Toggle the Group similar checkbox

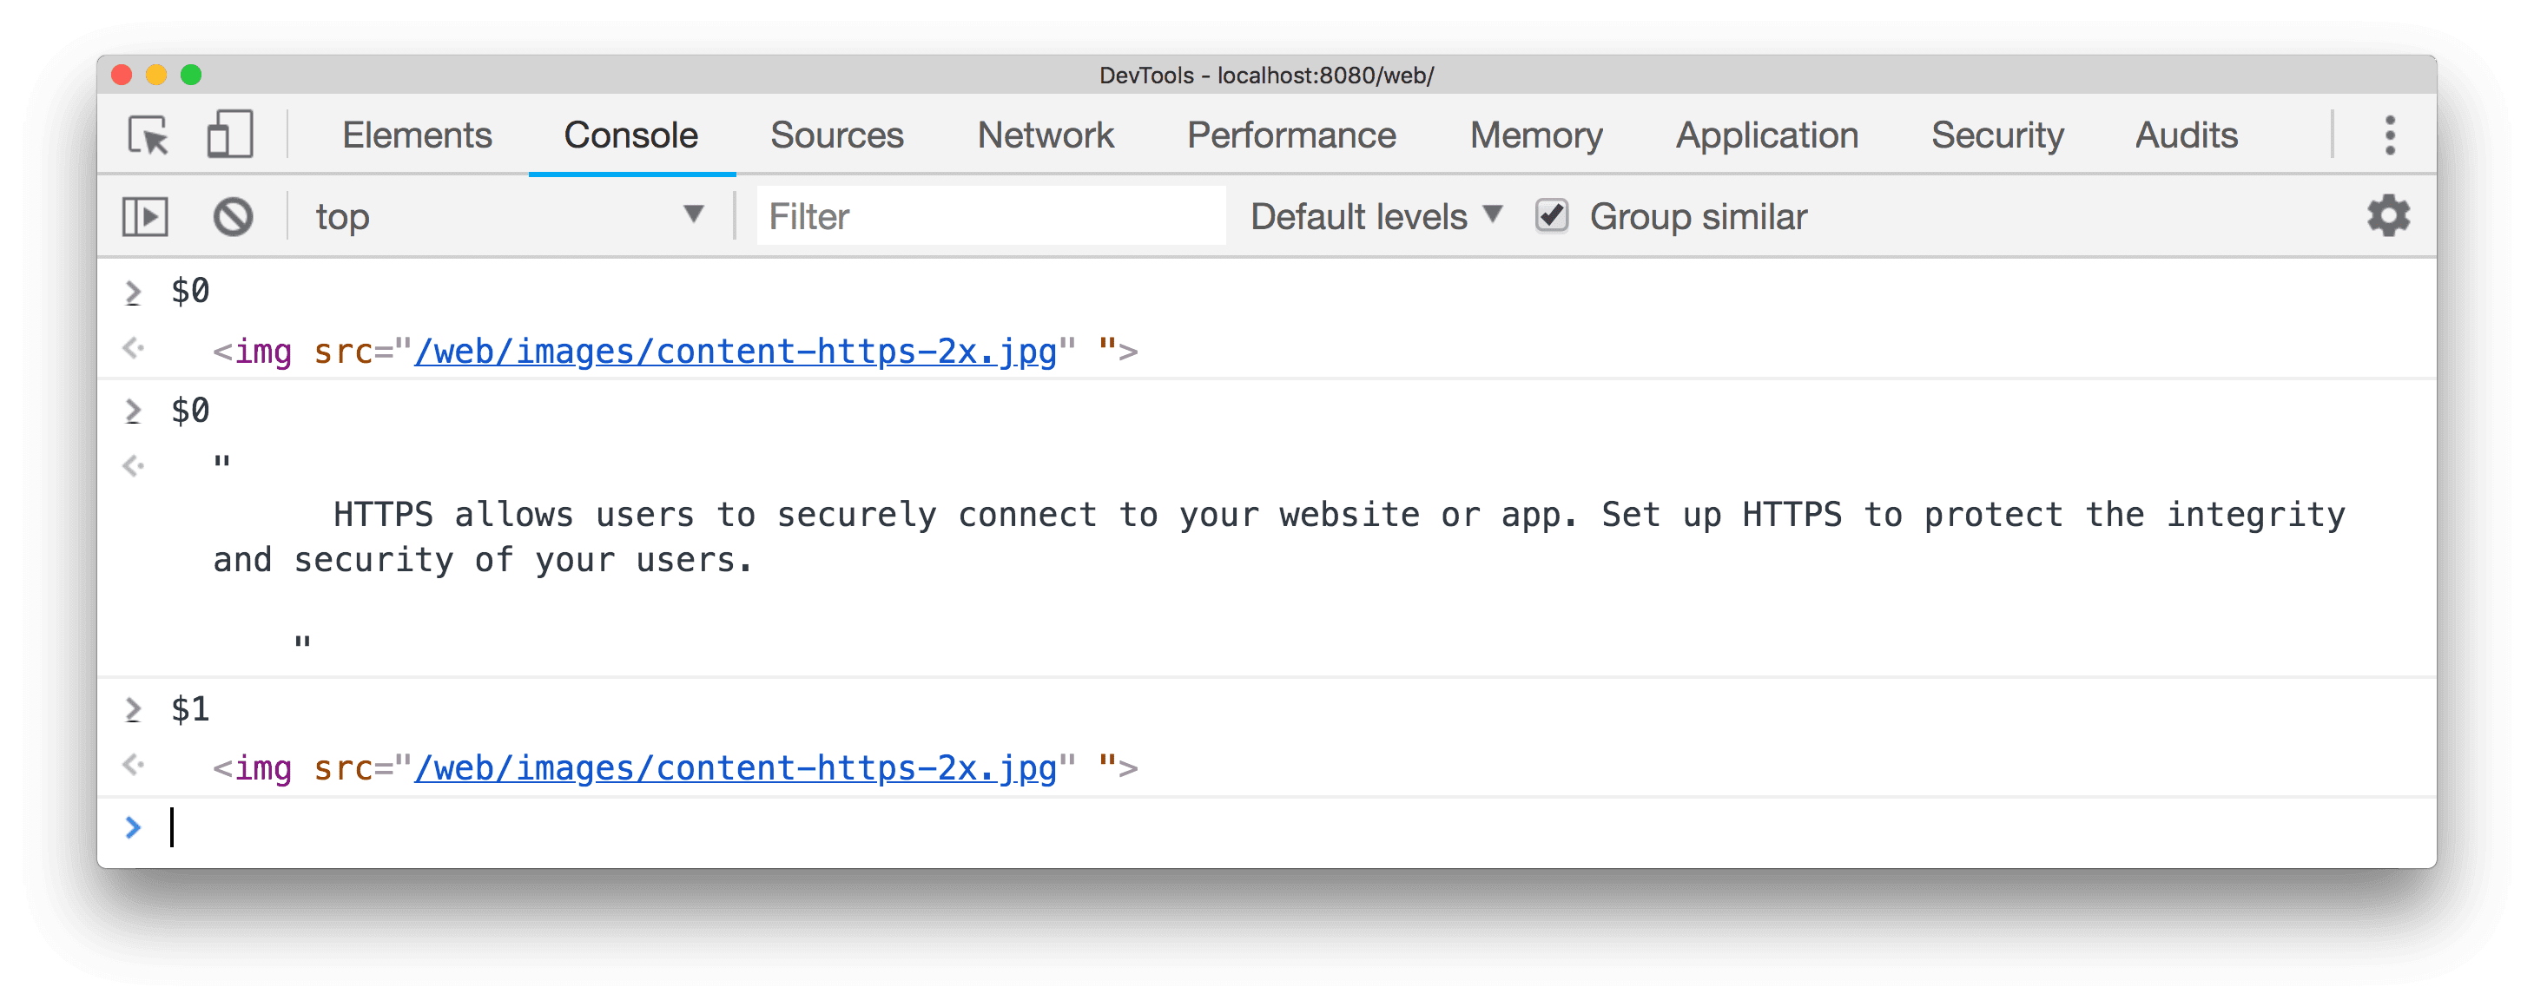[1550, 217]
